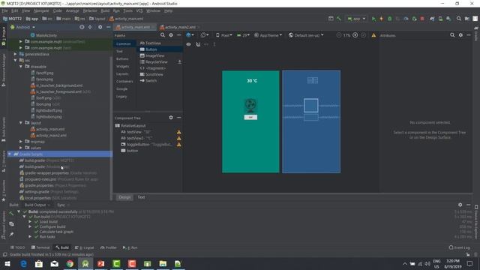Select ImageView in the Palette
The image size is (480, 270).
(x=152, y=55)
